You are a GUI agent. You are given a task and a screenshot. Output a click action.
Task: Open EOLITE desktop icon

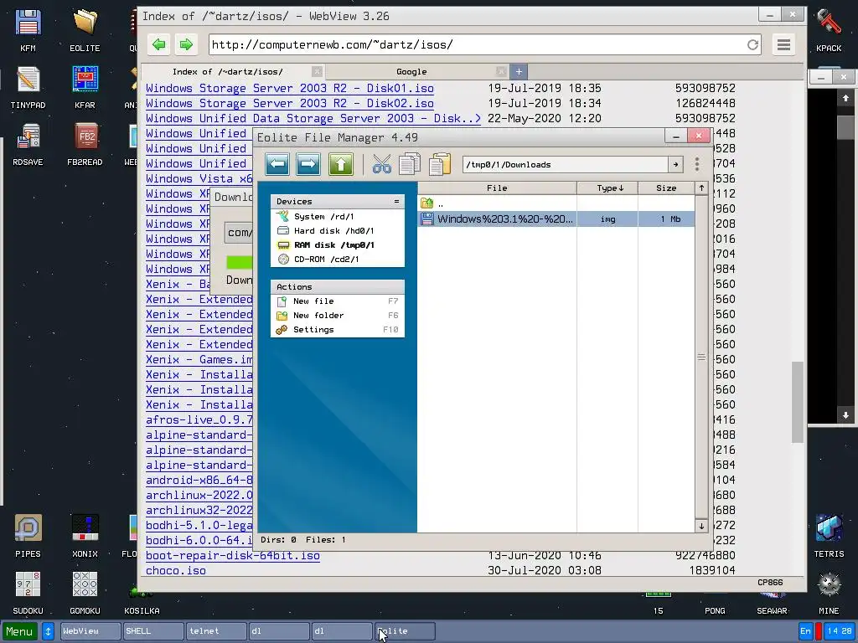tap(85, 30)
